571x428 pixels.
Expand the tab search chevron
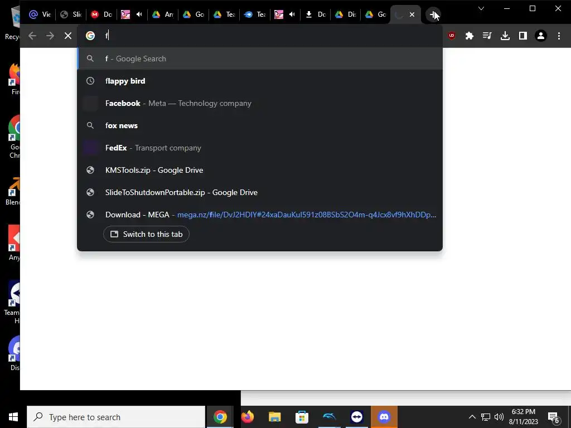tap(481, 8)
